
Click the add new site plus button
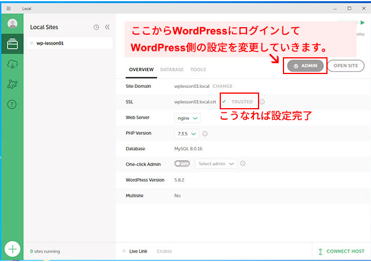(12, 249)
